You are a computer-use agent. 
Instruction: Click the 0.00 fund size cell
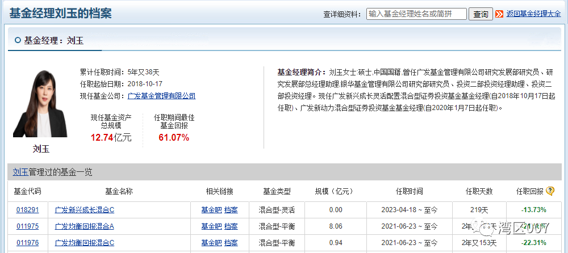pyautogui.click(x=336, y=210)
